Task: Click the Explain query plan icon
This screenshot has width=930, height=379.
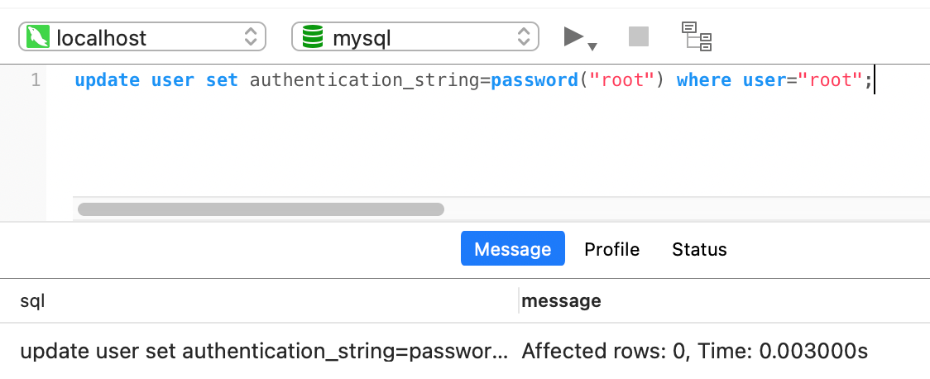Action: click(x=697, y=36)
